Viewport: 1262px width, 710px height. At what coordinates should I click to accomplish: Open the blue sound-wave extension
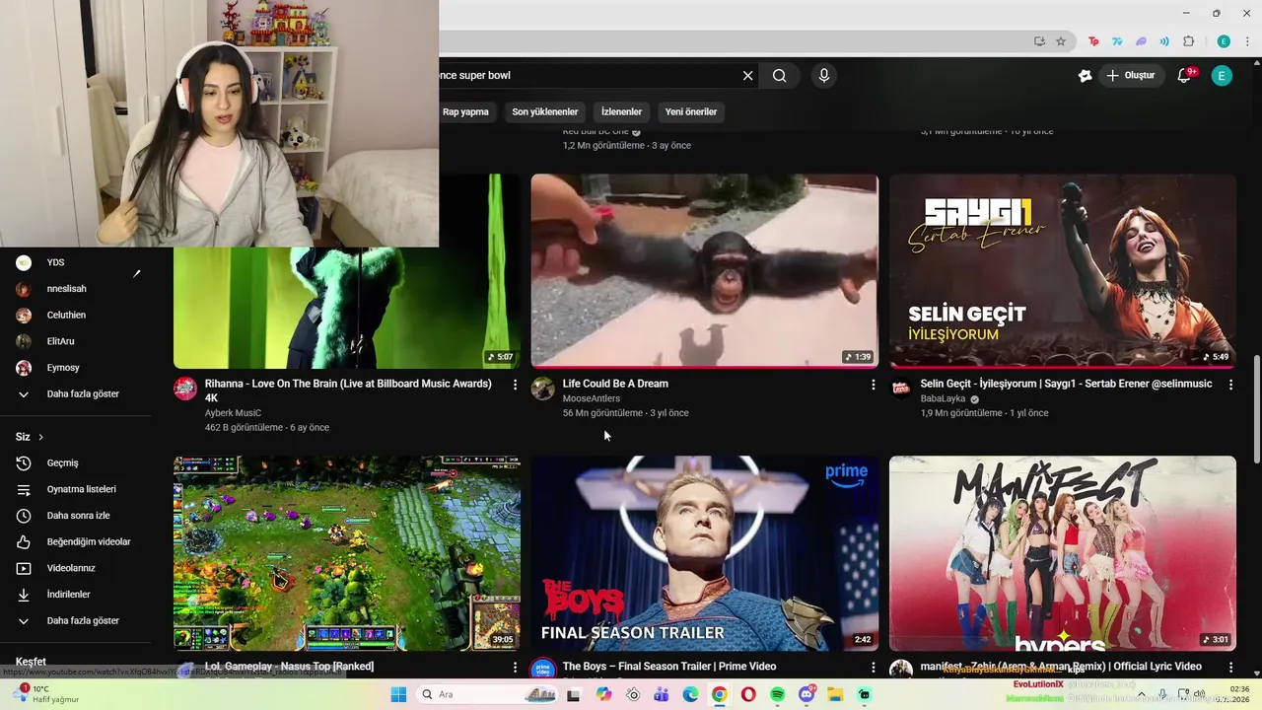point(1164,41)
